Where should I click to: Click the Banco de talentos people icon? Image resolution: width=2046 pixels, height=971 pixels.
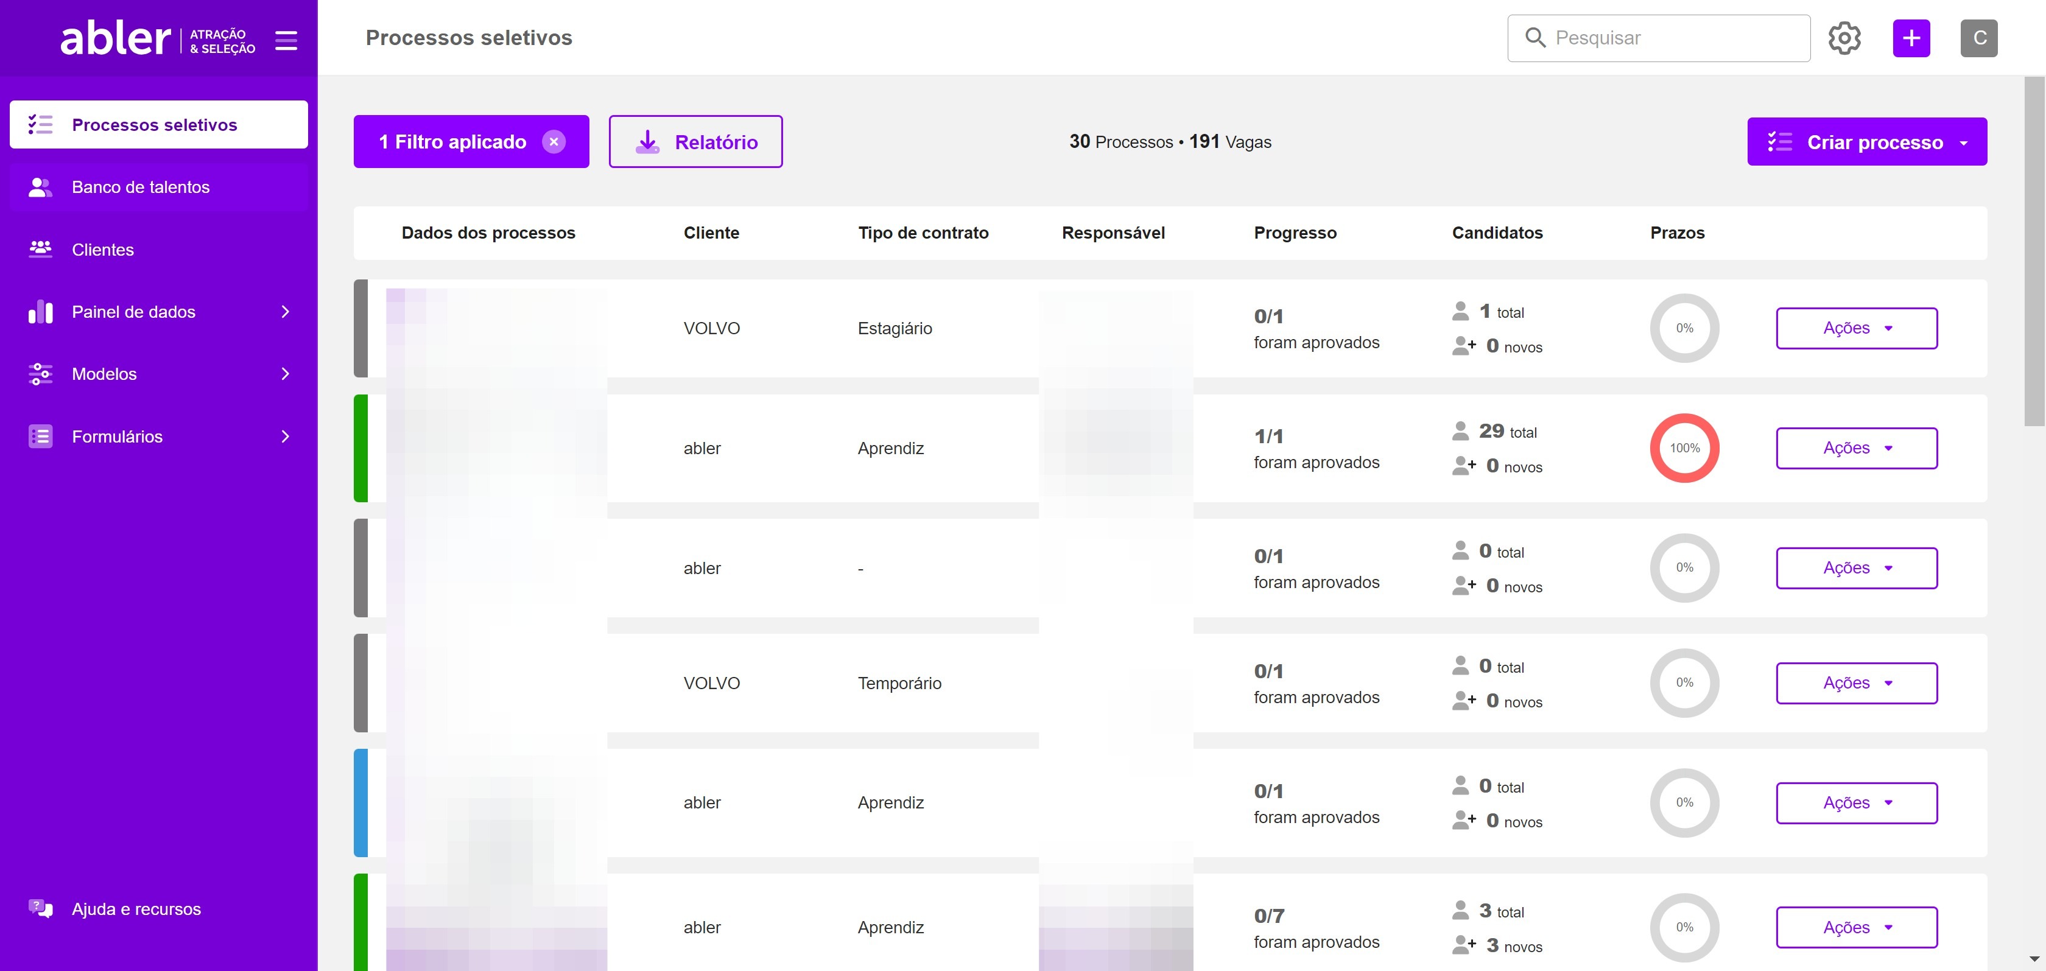coord(41,188)
